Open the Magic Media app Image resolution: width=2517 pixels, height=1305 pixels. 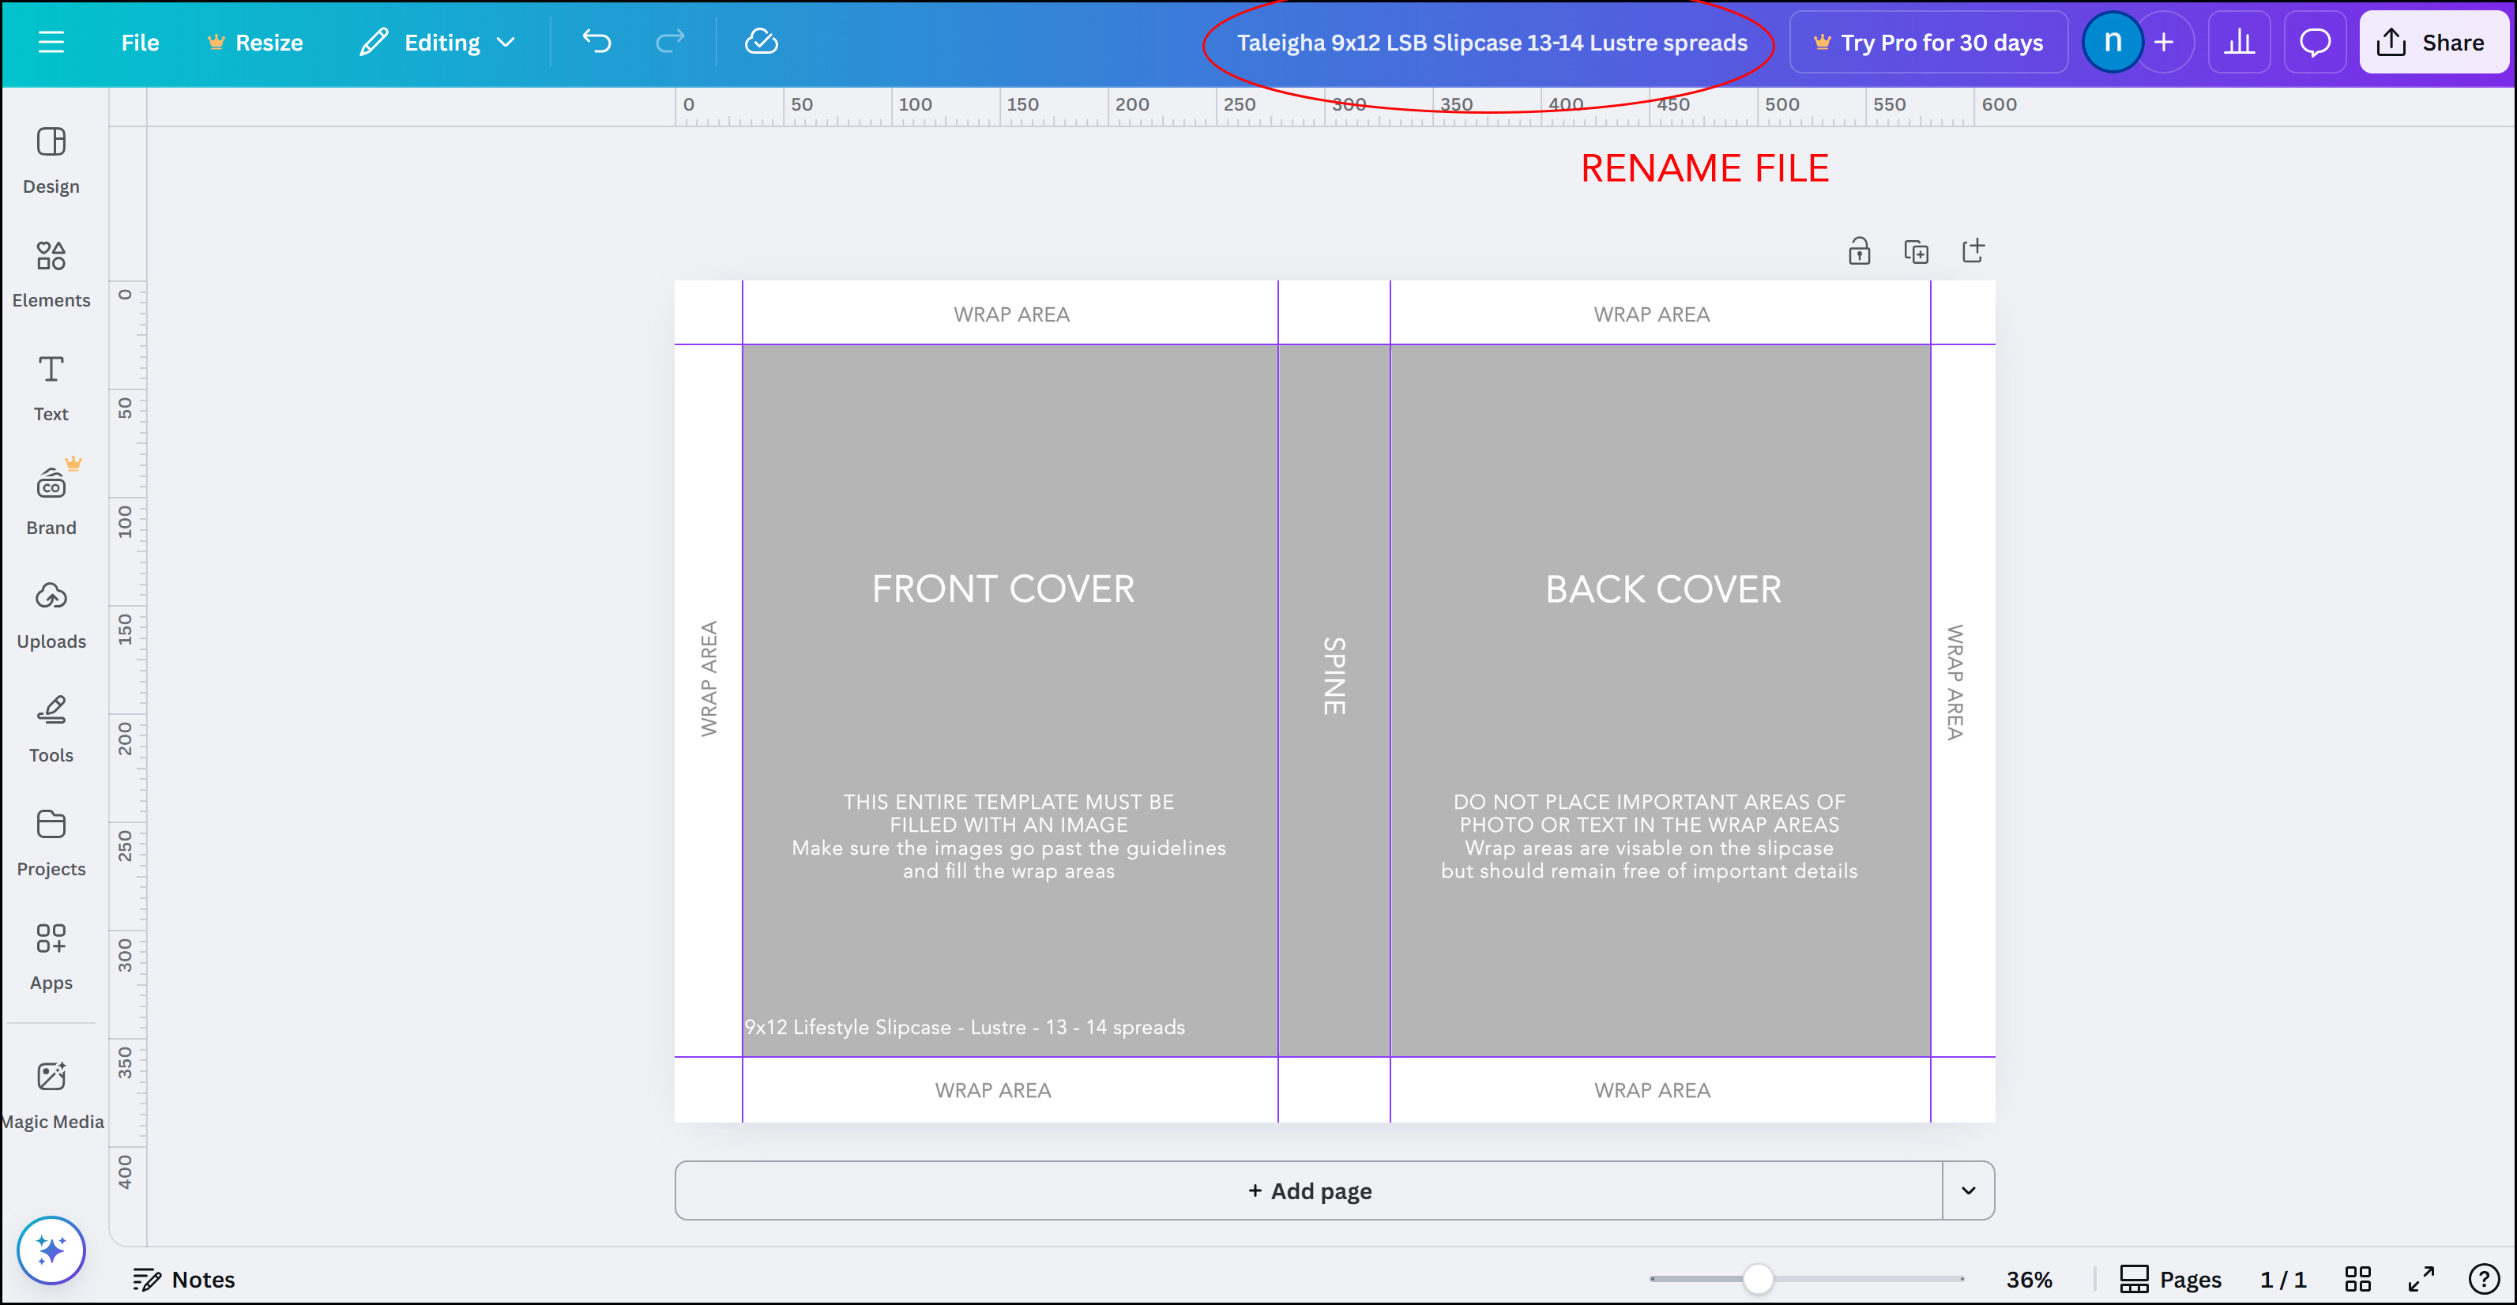(x=51, y=1095)
